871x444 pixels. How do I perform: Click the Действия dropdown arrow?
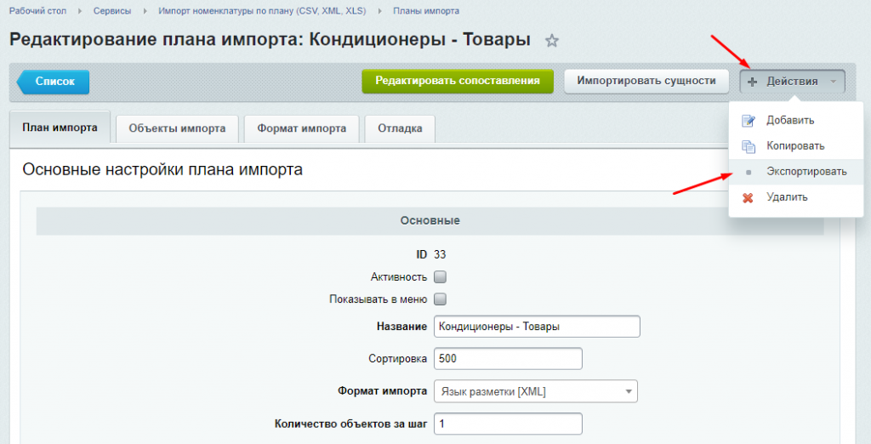click(x=834, y=82)
